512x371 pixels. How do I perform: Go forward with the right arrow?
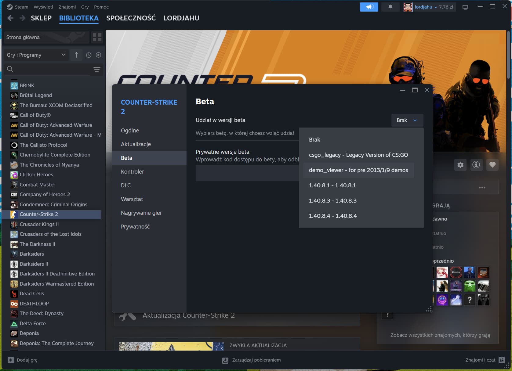click(x=22, y=18)
